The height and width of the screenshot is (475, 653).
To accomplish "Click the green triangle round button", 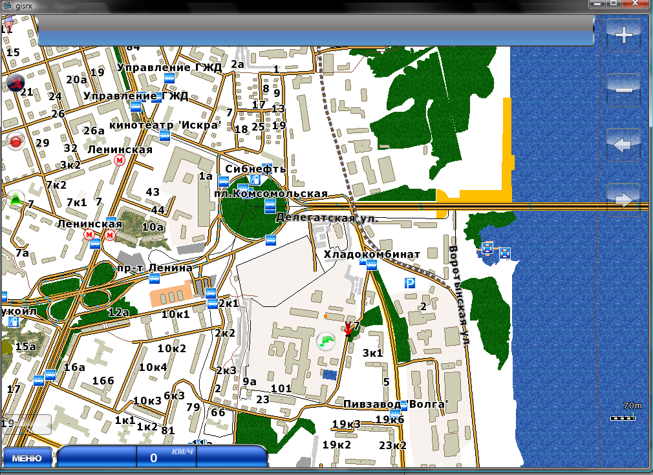I will (x=16, y=200).
